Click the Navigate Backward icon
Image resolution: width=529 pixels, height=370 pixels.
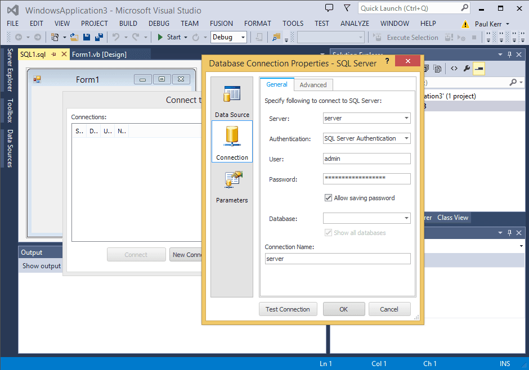point(19,37)
